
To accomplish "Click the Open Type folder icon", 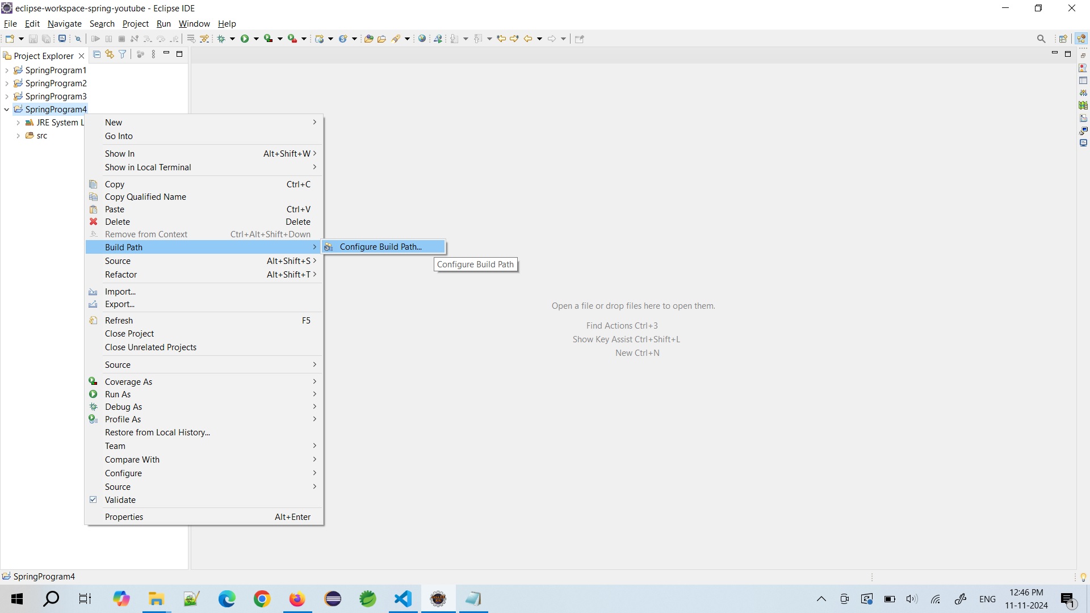I will (x=368, y=39).
